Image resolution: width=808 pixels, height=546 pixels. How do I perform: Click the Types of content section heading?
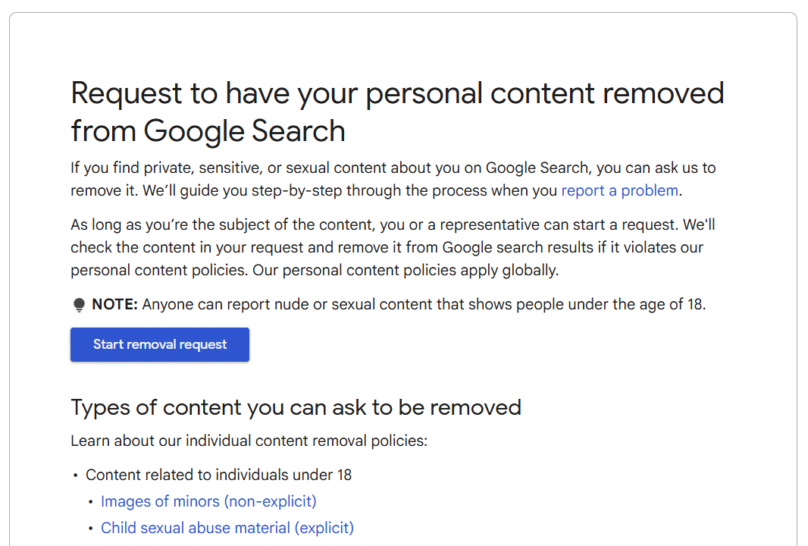tap(296, 407)
